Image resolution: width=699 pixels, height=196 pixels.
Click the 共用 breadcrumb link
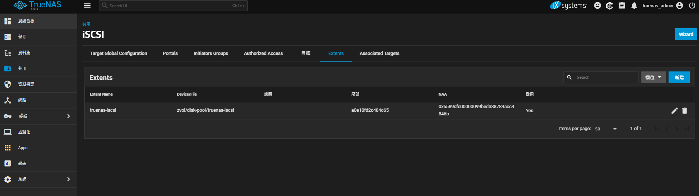pyautogui.click(x=86, y=24)
